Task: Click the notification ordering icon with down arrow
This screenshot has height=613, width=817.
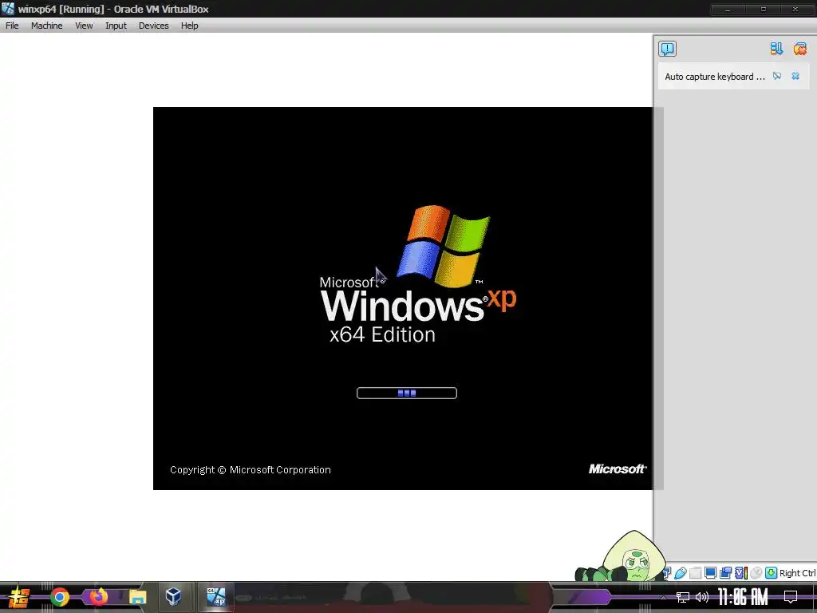Action: point(776,49)
